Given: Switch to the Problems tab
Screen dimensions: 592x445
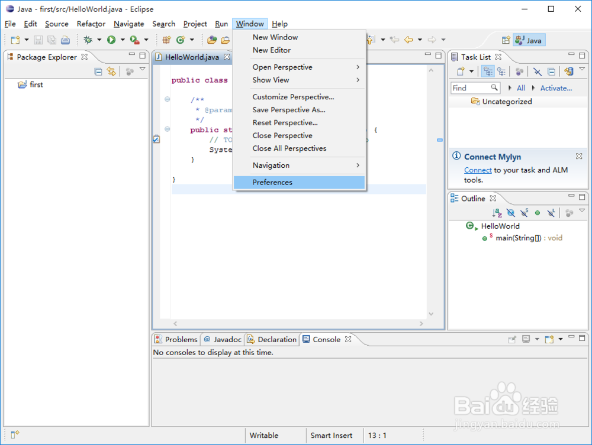Looking at the screenshot, I should pyautogui.click(x=176, y=339).
